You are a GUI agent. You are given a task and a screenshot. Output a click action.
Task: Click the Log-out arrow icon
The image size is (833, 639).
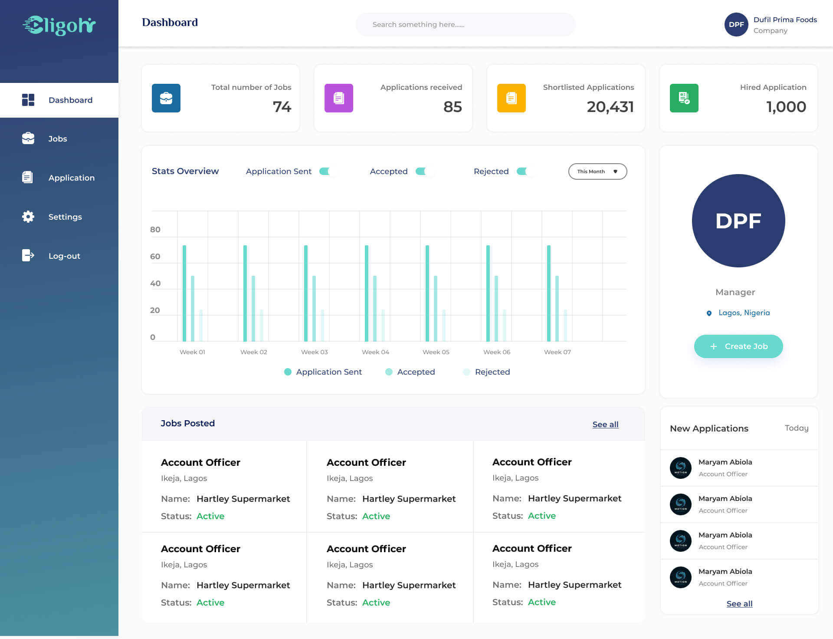coord(28,256)
